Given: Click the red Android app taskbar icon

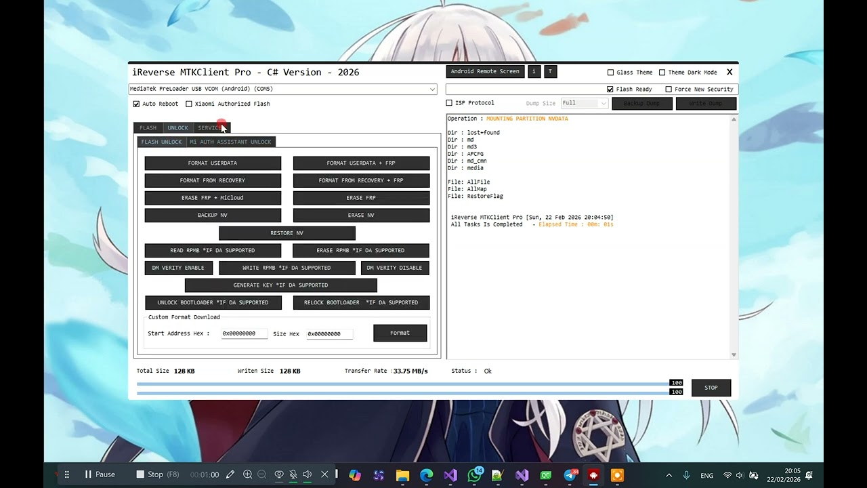Looking at the screenshot, I should [x=593, y=475].
